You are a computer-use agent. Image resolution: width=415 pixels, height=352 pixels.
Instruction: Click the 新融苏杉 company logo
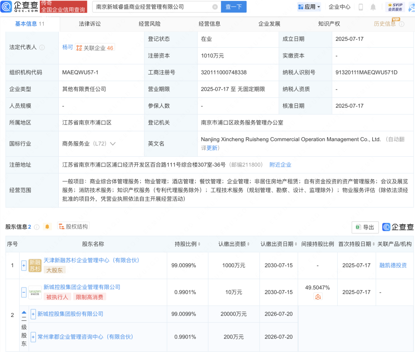[35, 265]
